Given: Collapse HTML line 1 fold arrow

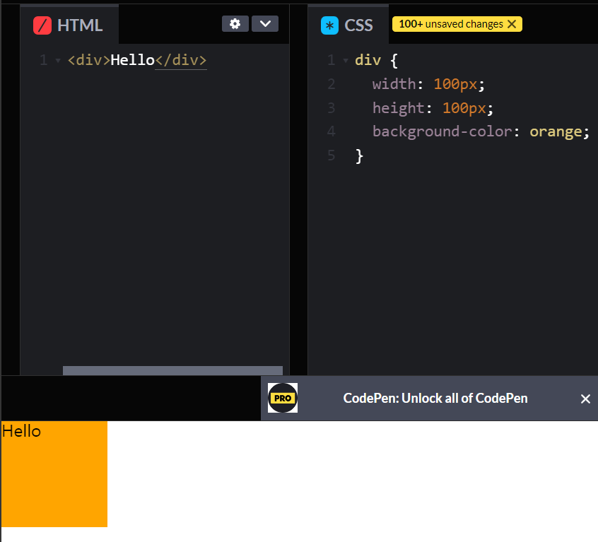Looking at the screenshot, I should (x=58, y=60).
